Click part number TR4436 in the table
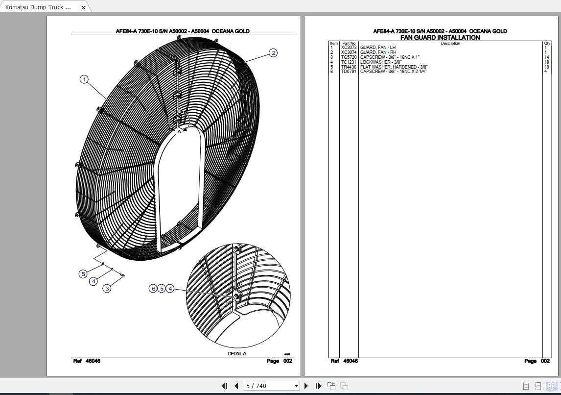This screenshot has height=395, width=561. tap(349, 67)
